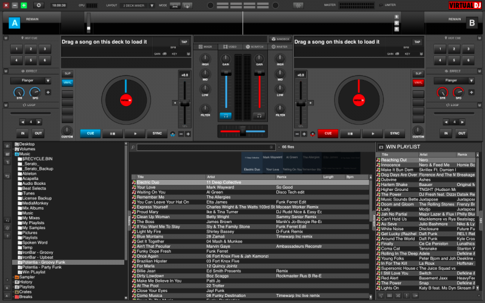Set loop IN point on deck A
The height and width of the screenshot is (303, 485).
coord(22,133)
